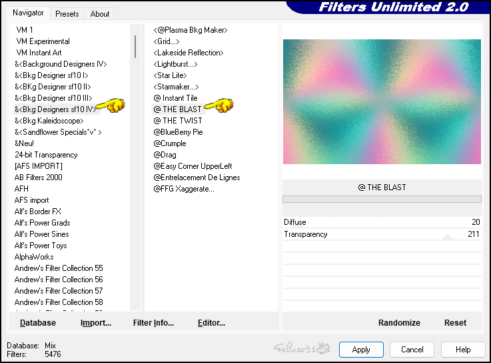
Task: Open the Database menu button
Action: 38,323
